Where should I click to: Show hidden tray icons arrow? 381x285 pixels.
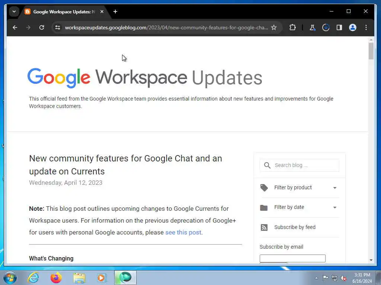click(x=316, y=278)
